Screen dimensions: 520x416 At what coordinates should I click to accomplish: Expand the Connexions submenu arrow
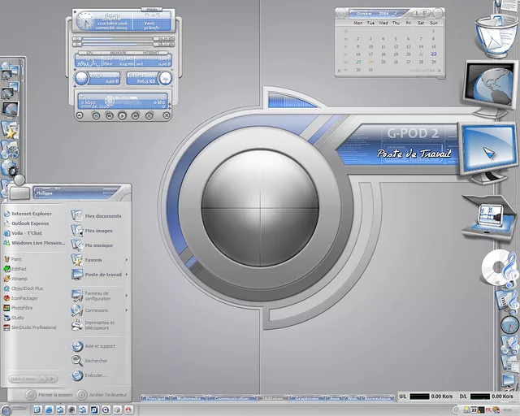pyautogui.click(x=127, y=310)
